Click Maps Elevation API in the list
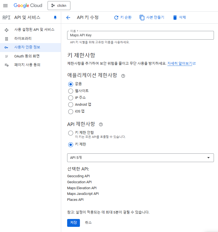218x232 pixels. pyautogui.click(x=82, y=188)
